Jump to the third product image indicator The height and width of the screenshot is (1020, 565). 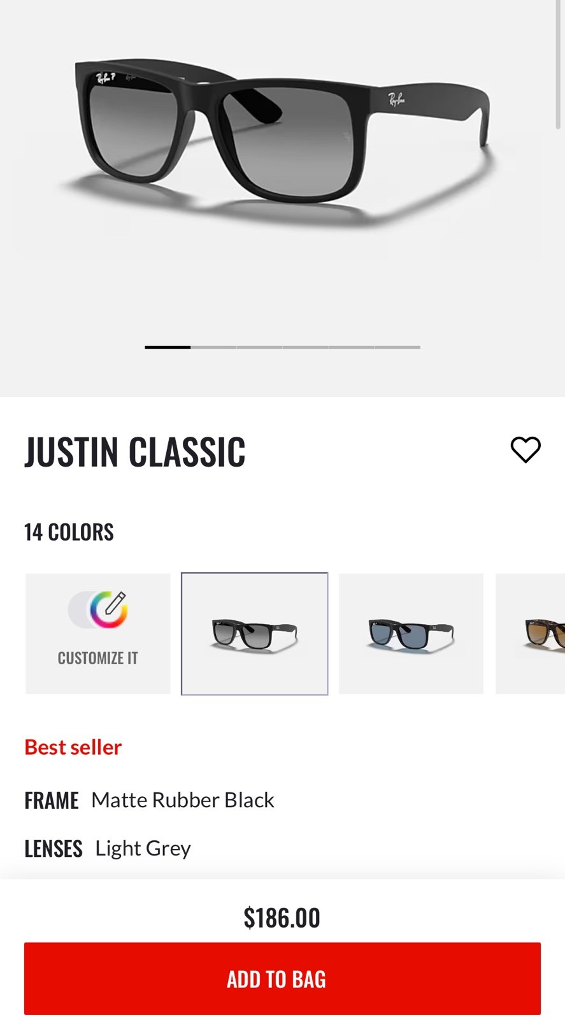[260, 347]
